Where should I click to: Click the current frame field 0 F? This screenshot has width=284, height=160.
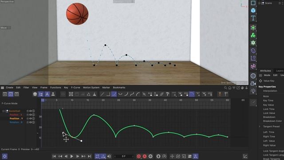[x=124, y=156]
